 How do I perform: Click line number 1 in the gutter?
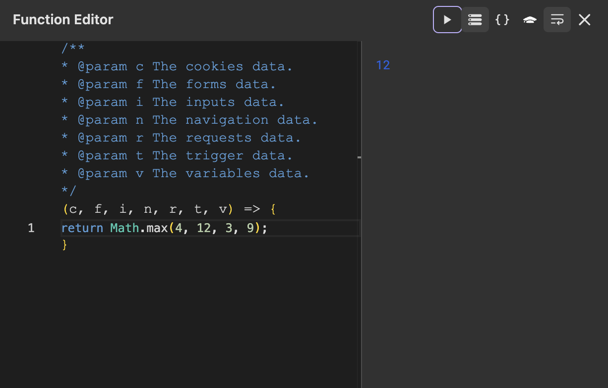click(x=31, y=228)
